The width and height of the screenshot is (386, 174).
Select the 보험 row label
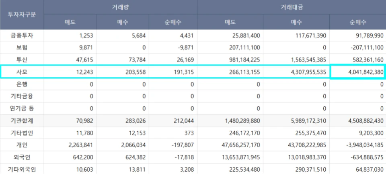pyautogui.click(x=22, y=48)
